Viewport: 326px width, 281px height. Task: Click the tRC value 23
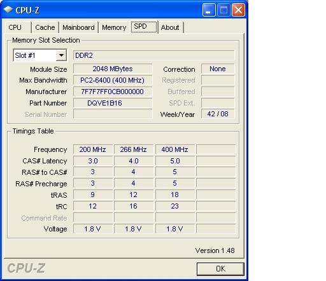point(175,206)
